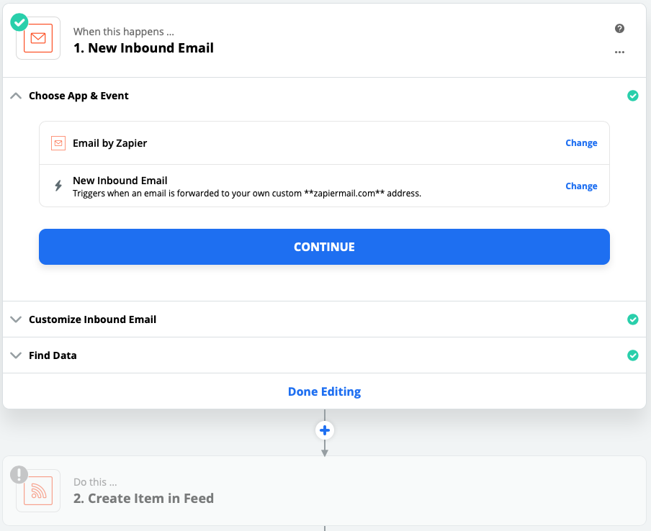The height and width of the screenshot is (531, 651).
Task: Add a step with the plus icon
Action: coord(325,430)
